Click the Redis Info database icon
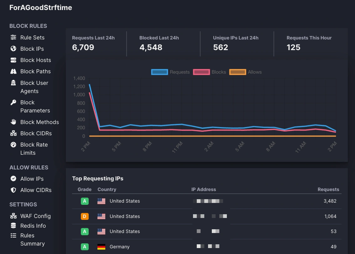This screenshot has width=355, height=254. (x=13, y=226)
